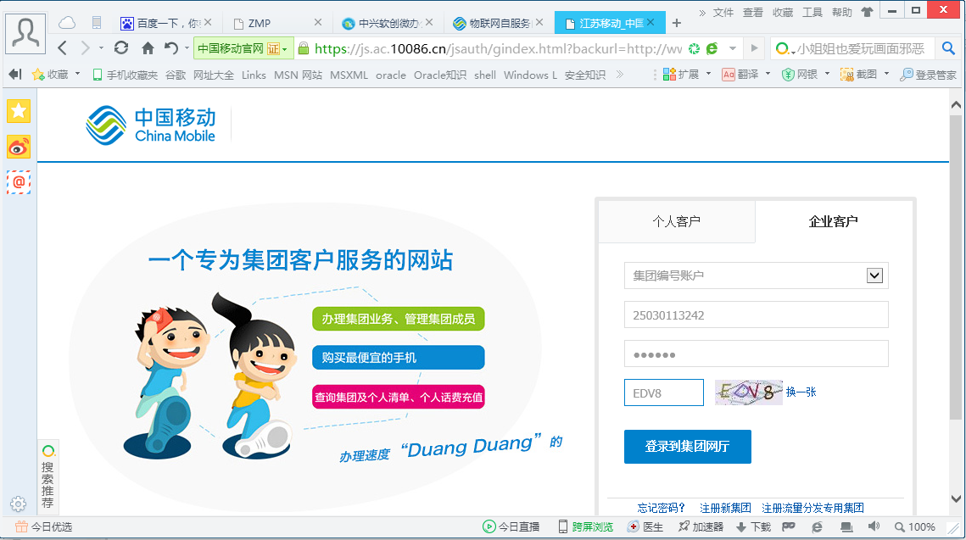Open the 医生 browser doctor tool

point(645,527)
